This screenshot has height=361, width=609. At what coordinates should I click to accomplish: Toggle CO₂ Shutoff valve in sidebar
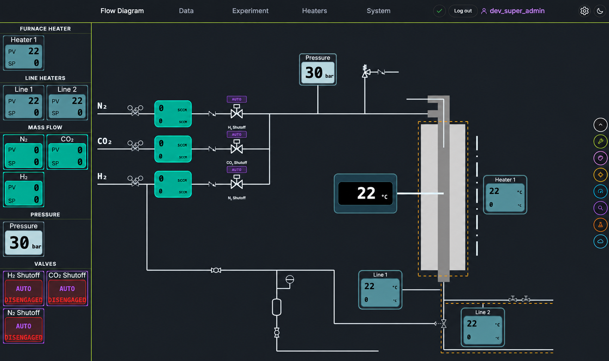pos(67,289)
